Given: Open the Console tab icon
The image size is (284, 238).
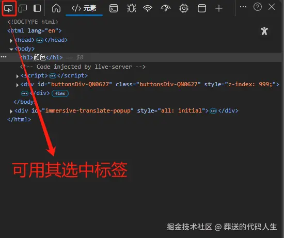Looking at the screenshot, I should pos(114,8).
